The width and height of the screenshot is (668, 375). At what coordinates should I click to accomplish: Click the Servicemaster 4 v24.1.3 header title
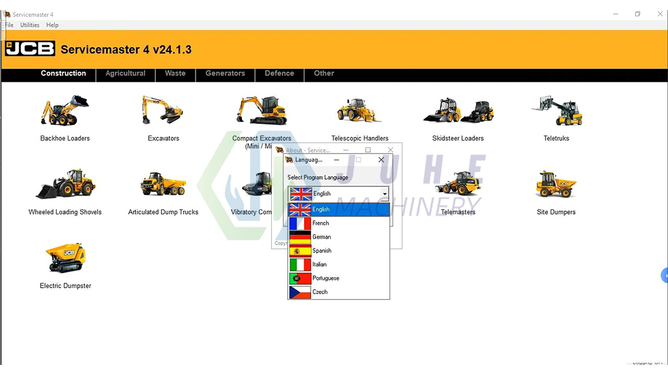tap(126, 50)
